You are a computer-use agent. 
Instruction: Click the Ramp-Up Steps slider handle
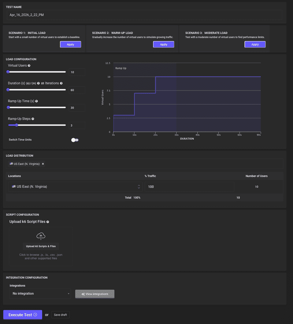[16, 125]
